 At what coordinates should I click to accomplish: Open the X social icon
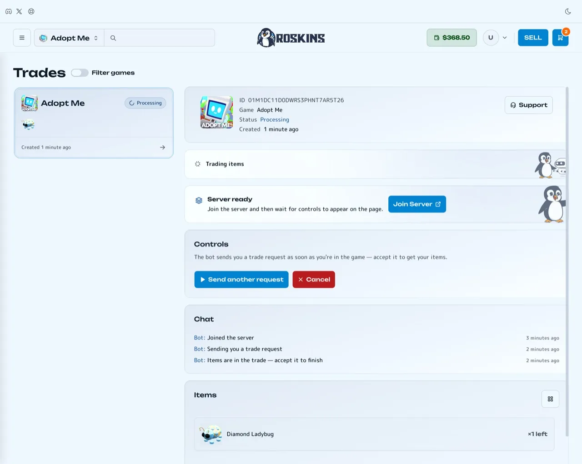click(19, 11)
